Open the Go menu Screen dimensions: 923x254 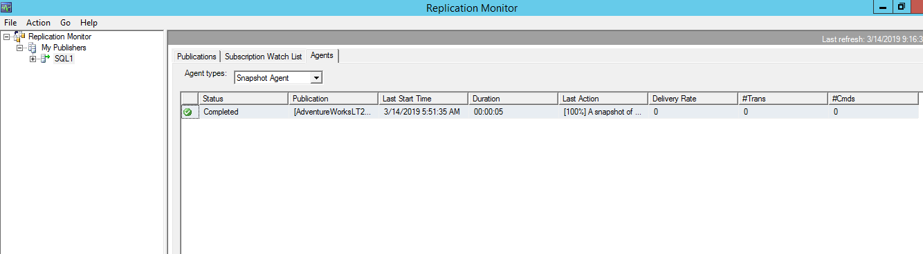tap(66, 23)
